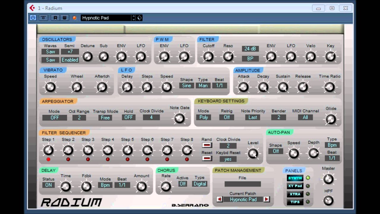Change Chorus Type Digital setting
The width and height of the screenshot is (380, 214).
click(x=200, y=184)
